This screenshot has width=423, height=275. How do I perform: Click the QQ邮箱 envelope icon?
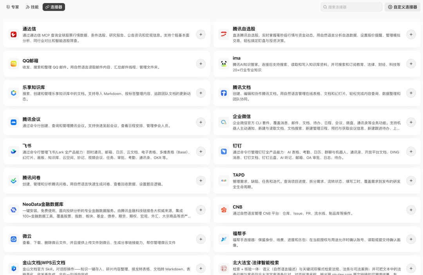(13, 64)
